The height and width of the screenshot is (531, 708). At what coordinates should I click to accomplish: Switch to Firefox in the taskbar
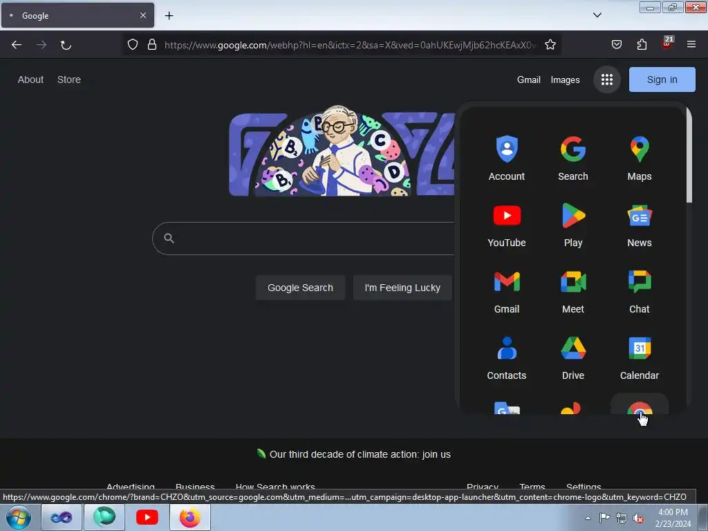click(x=189, y=517)
